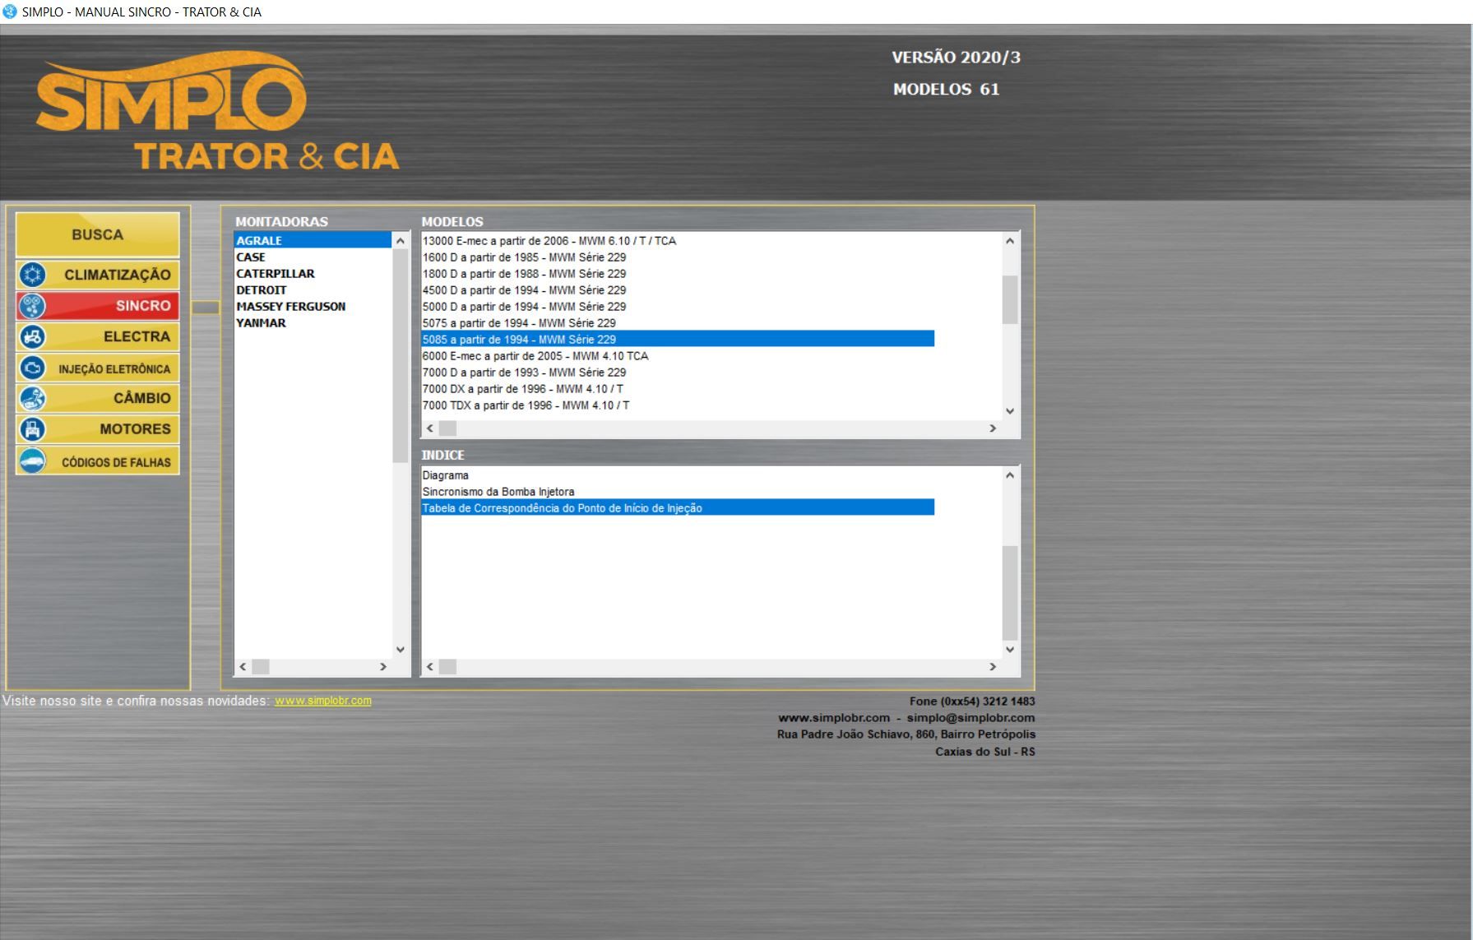Image resolution: width=1473 pixels, height=940 pixels.
Task: Open the www.simplobr.com website link
Action: click(x=322, y=701)
